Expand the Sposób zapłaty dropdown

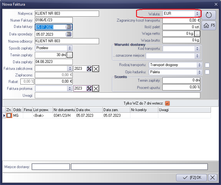pos(70,48)
